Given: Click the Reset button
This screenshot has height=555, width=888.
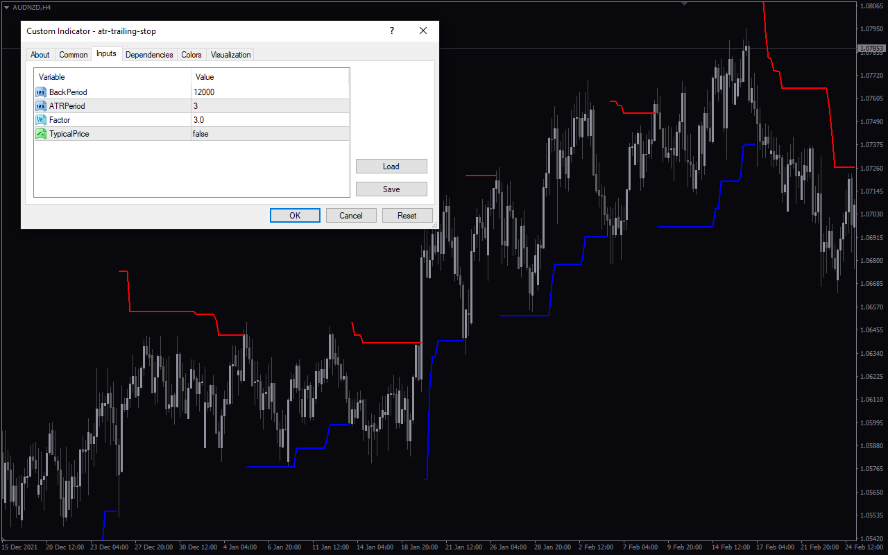Looking at the screenshot, I should (x=407, y=216).
